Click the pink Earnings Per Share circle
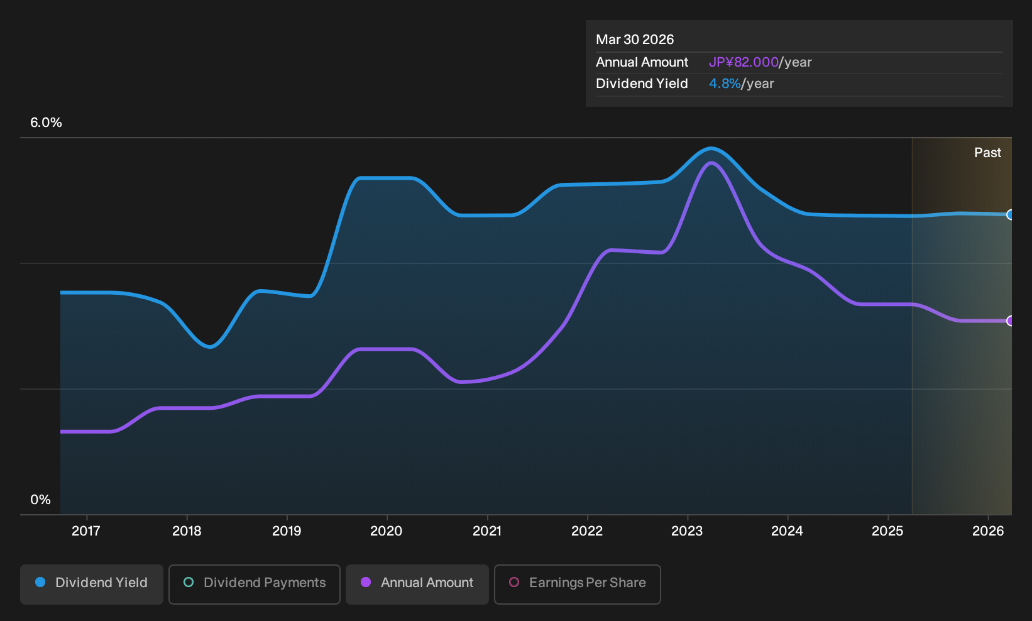 click(x=514, y=583)
